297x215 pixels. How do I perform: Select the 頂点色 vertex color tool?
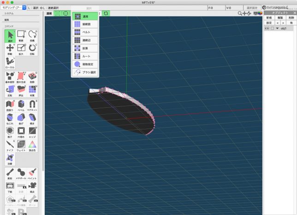tap(32, 146)
